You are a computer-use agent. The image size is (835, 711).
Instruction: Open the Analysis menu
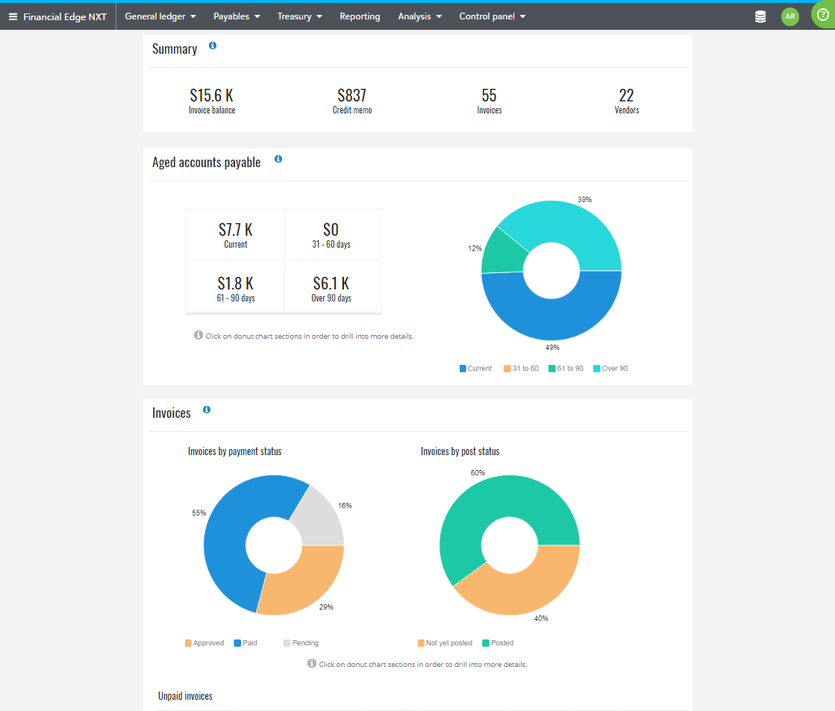(x=419, y=15)
